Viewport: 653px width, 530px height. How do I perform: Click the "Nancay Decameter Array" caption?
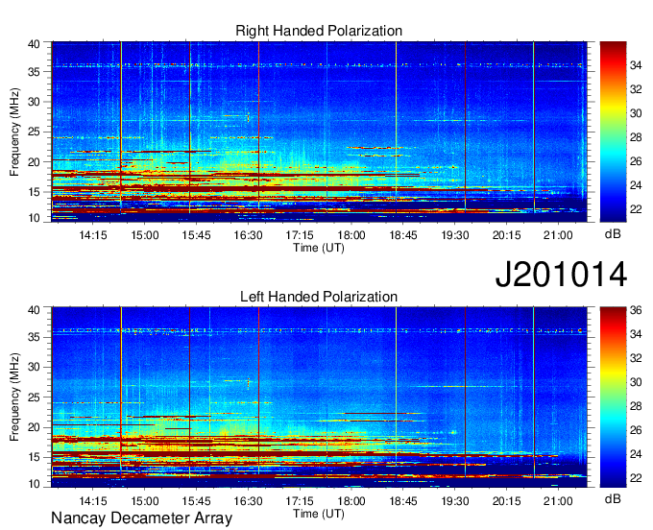(x=141, y=518)
